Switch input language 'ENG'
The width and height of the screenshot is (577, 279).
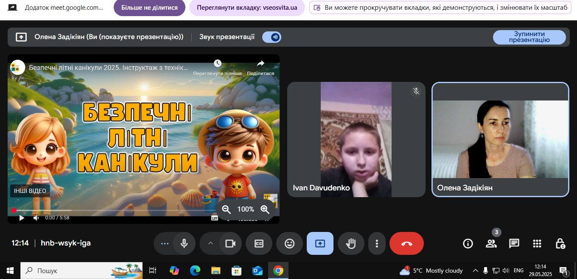coord(518,271)
